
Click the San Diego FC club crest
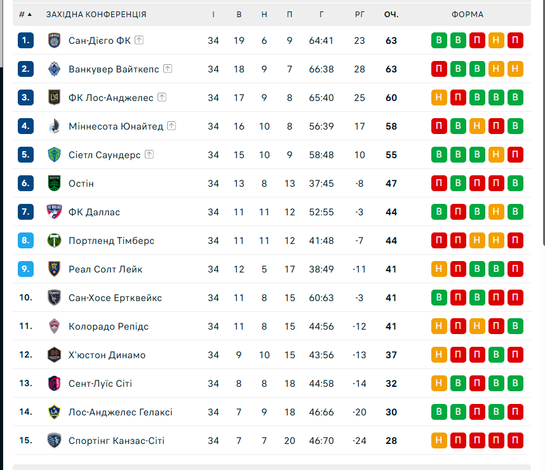point(54,41)
